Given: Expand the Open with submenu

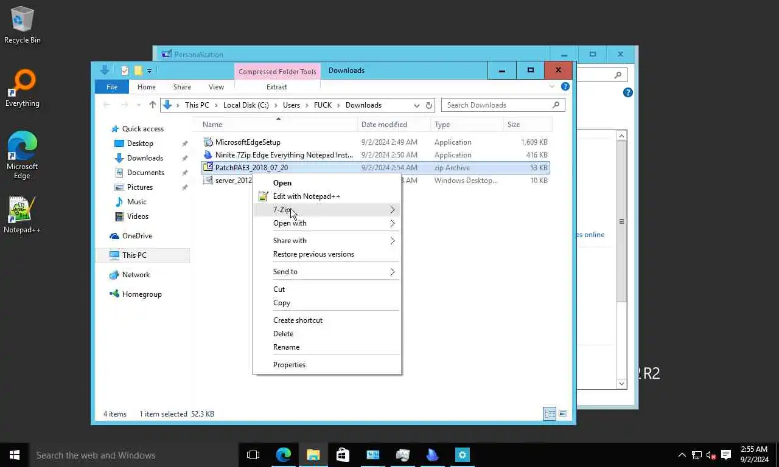Looking at the screenshot, I should pyautogui.click(x=327, y=223).
